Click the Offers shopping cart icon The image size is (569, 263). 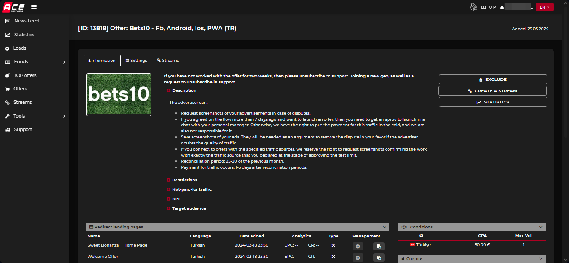coord(7,89)
